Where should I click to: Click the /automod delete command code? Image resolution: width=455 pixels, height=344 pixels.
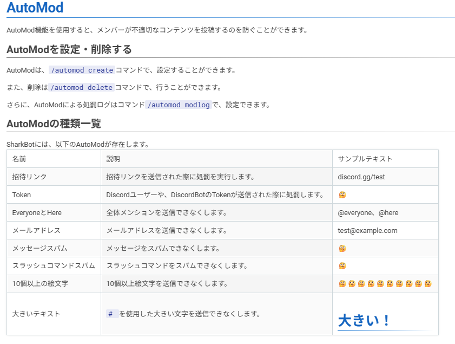click(81, 87)
